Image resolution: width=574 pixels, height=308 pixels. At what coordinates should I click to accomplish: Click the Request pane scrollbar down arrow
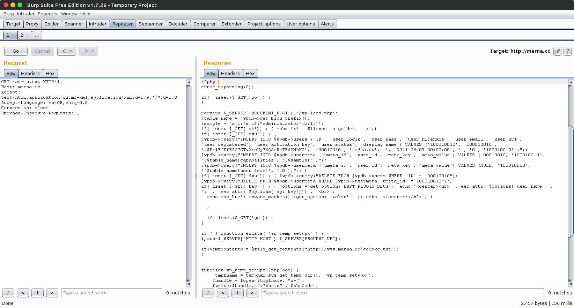189,284
